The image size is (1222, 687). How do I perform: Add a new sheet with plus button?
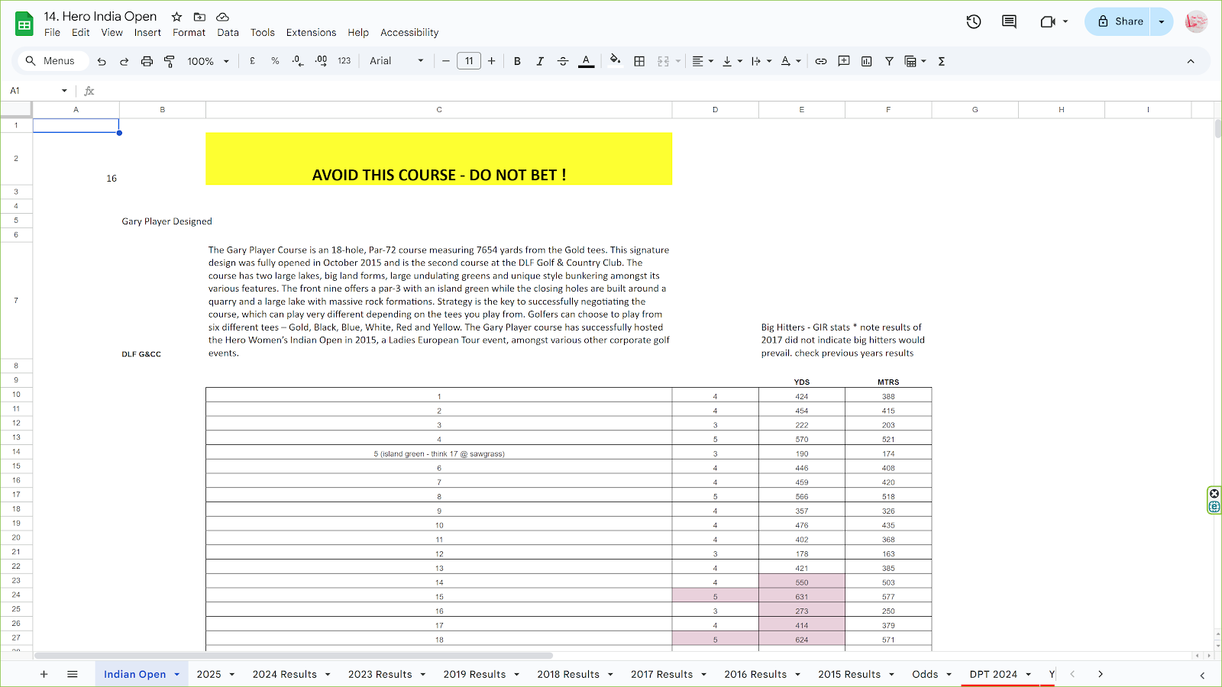44,674
